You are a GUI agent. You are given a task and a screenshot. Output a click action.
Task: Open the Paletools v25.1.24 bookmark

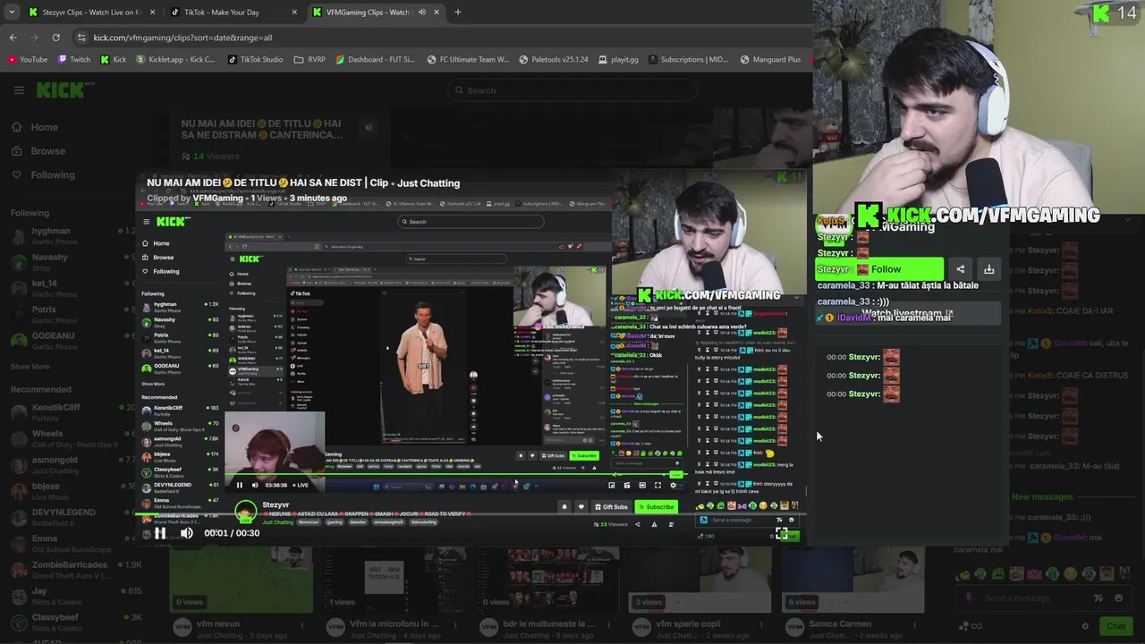[554, 60]
